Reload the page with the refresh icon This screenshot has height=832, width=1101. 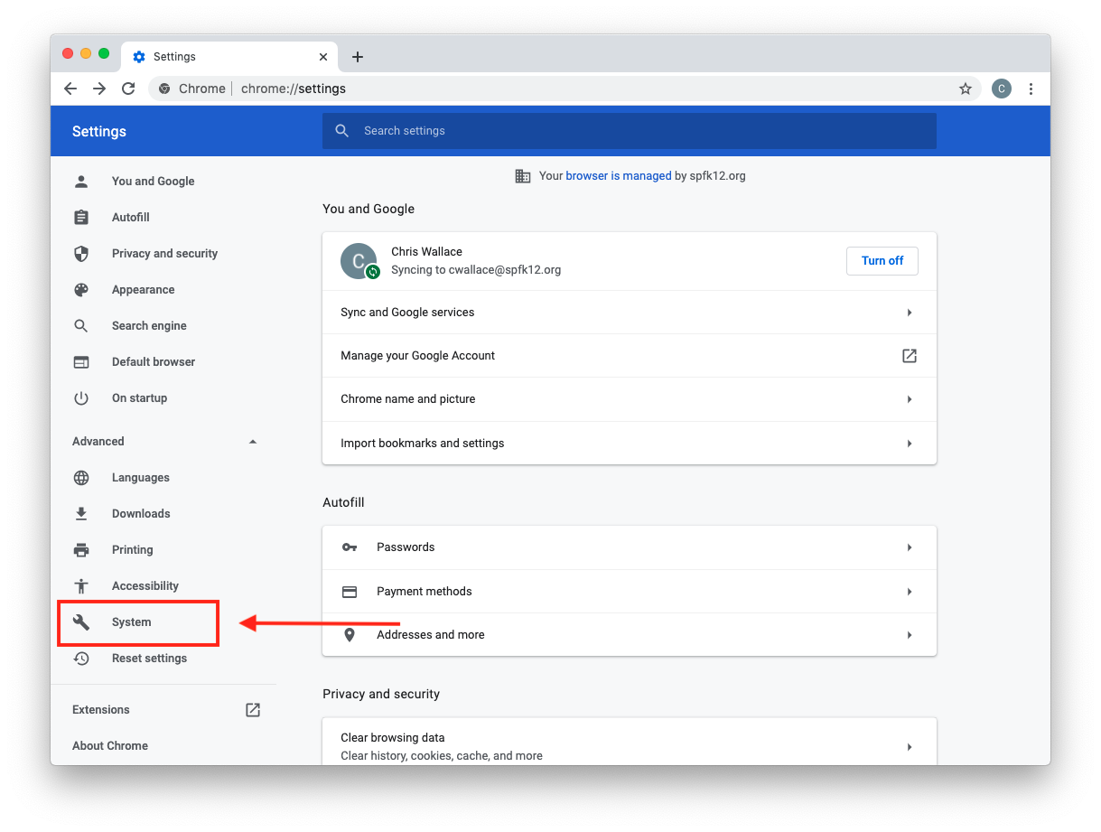[128, 89]
